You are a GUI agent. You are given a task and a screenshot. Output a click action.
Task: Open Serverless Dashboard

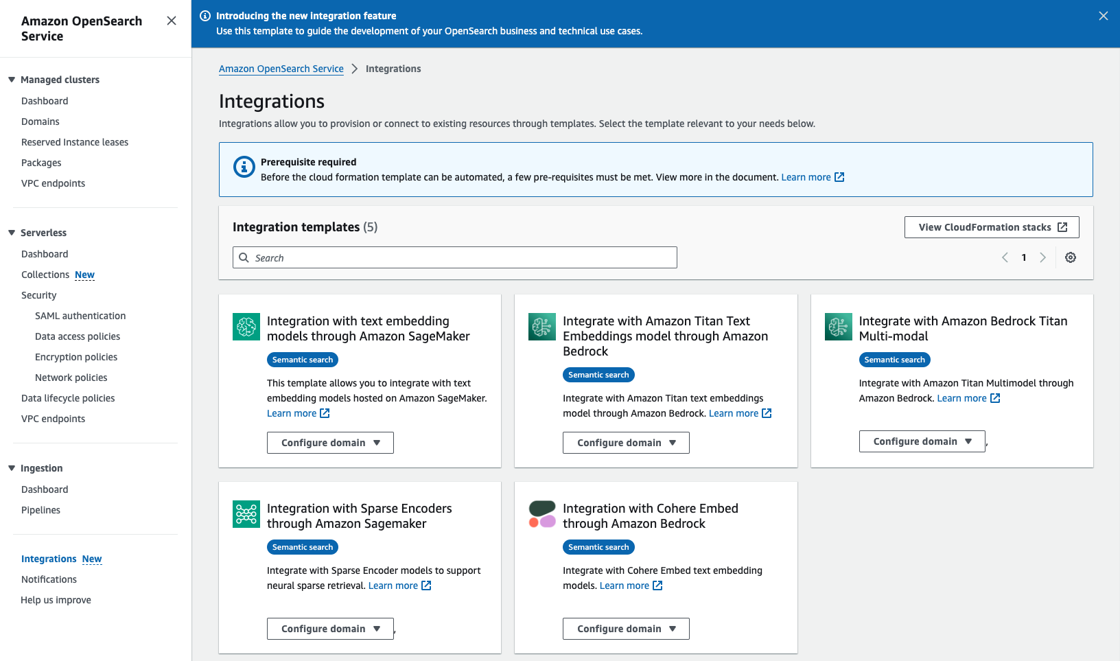pos(45,254)
